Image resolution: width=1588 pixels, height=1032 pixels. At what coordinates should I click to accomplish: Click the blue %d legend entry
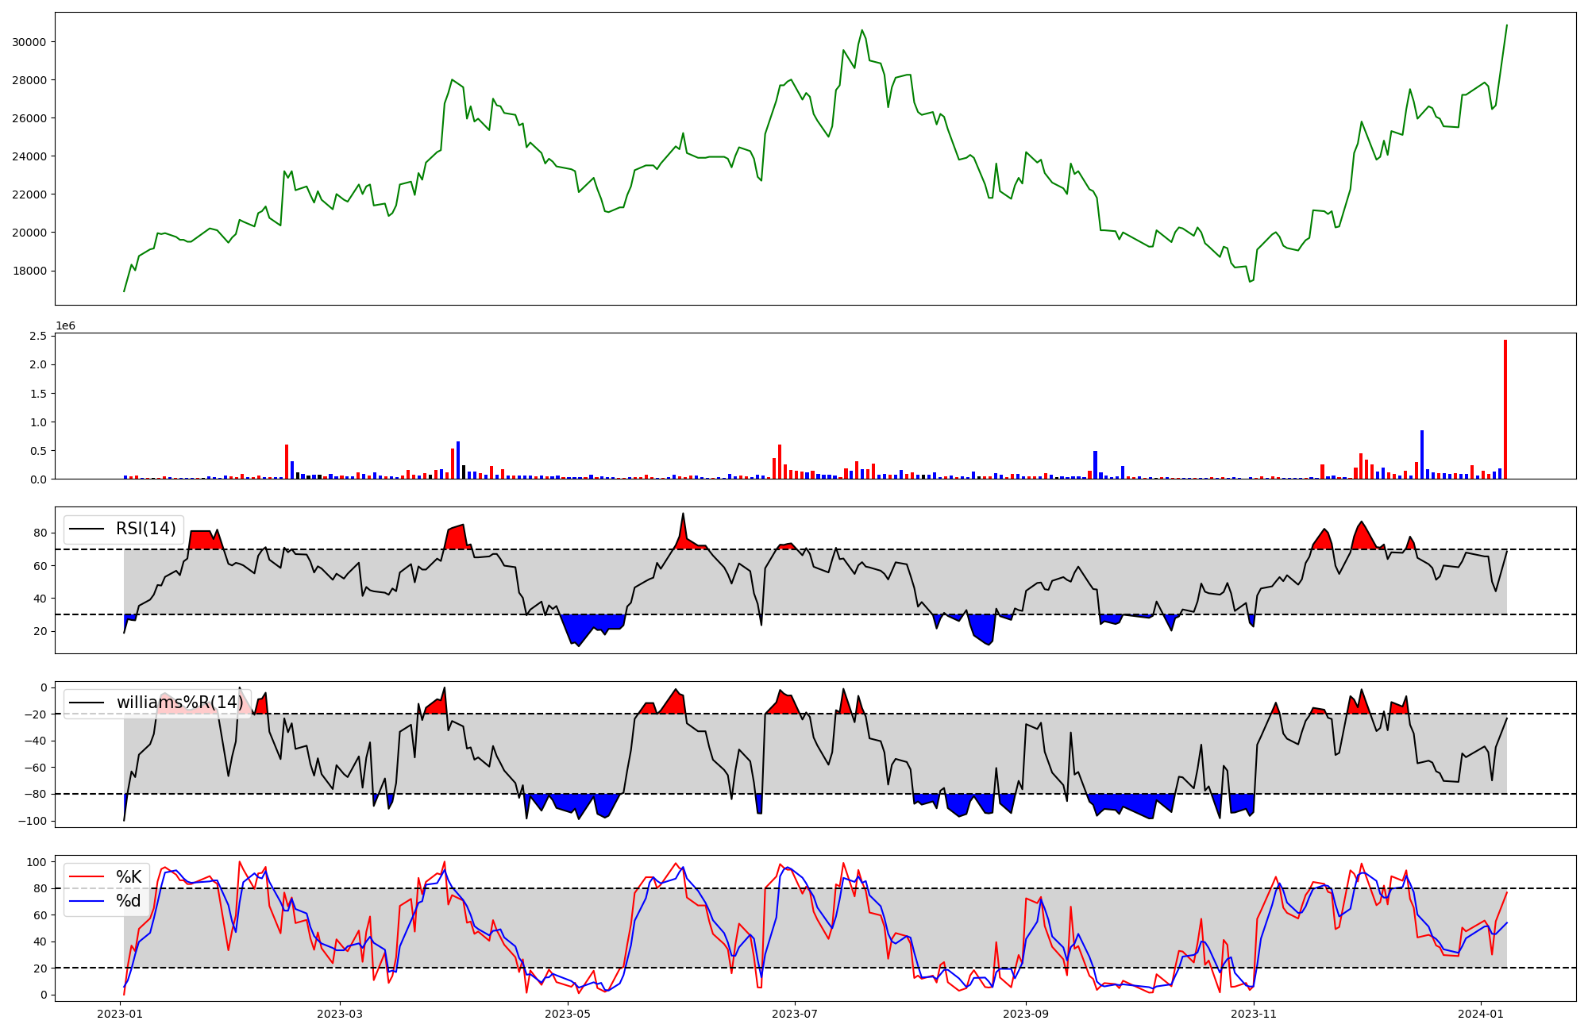coord(128,901)
